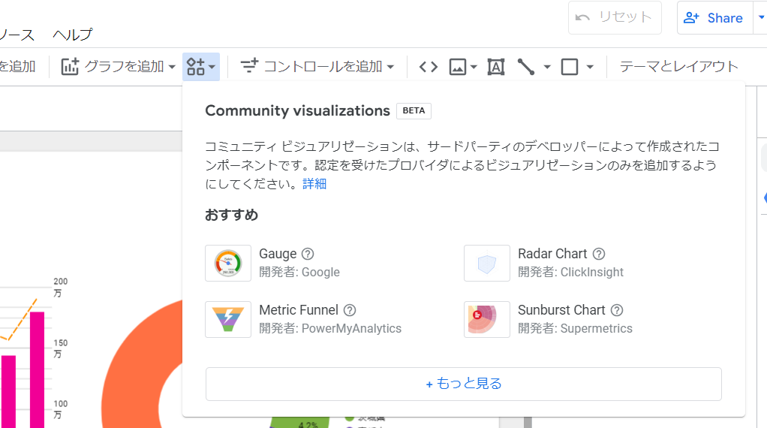The height and width of the screenshot is (428, 767).
Task: Select the Radar Chart visualization name
Action: point(552,254)
